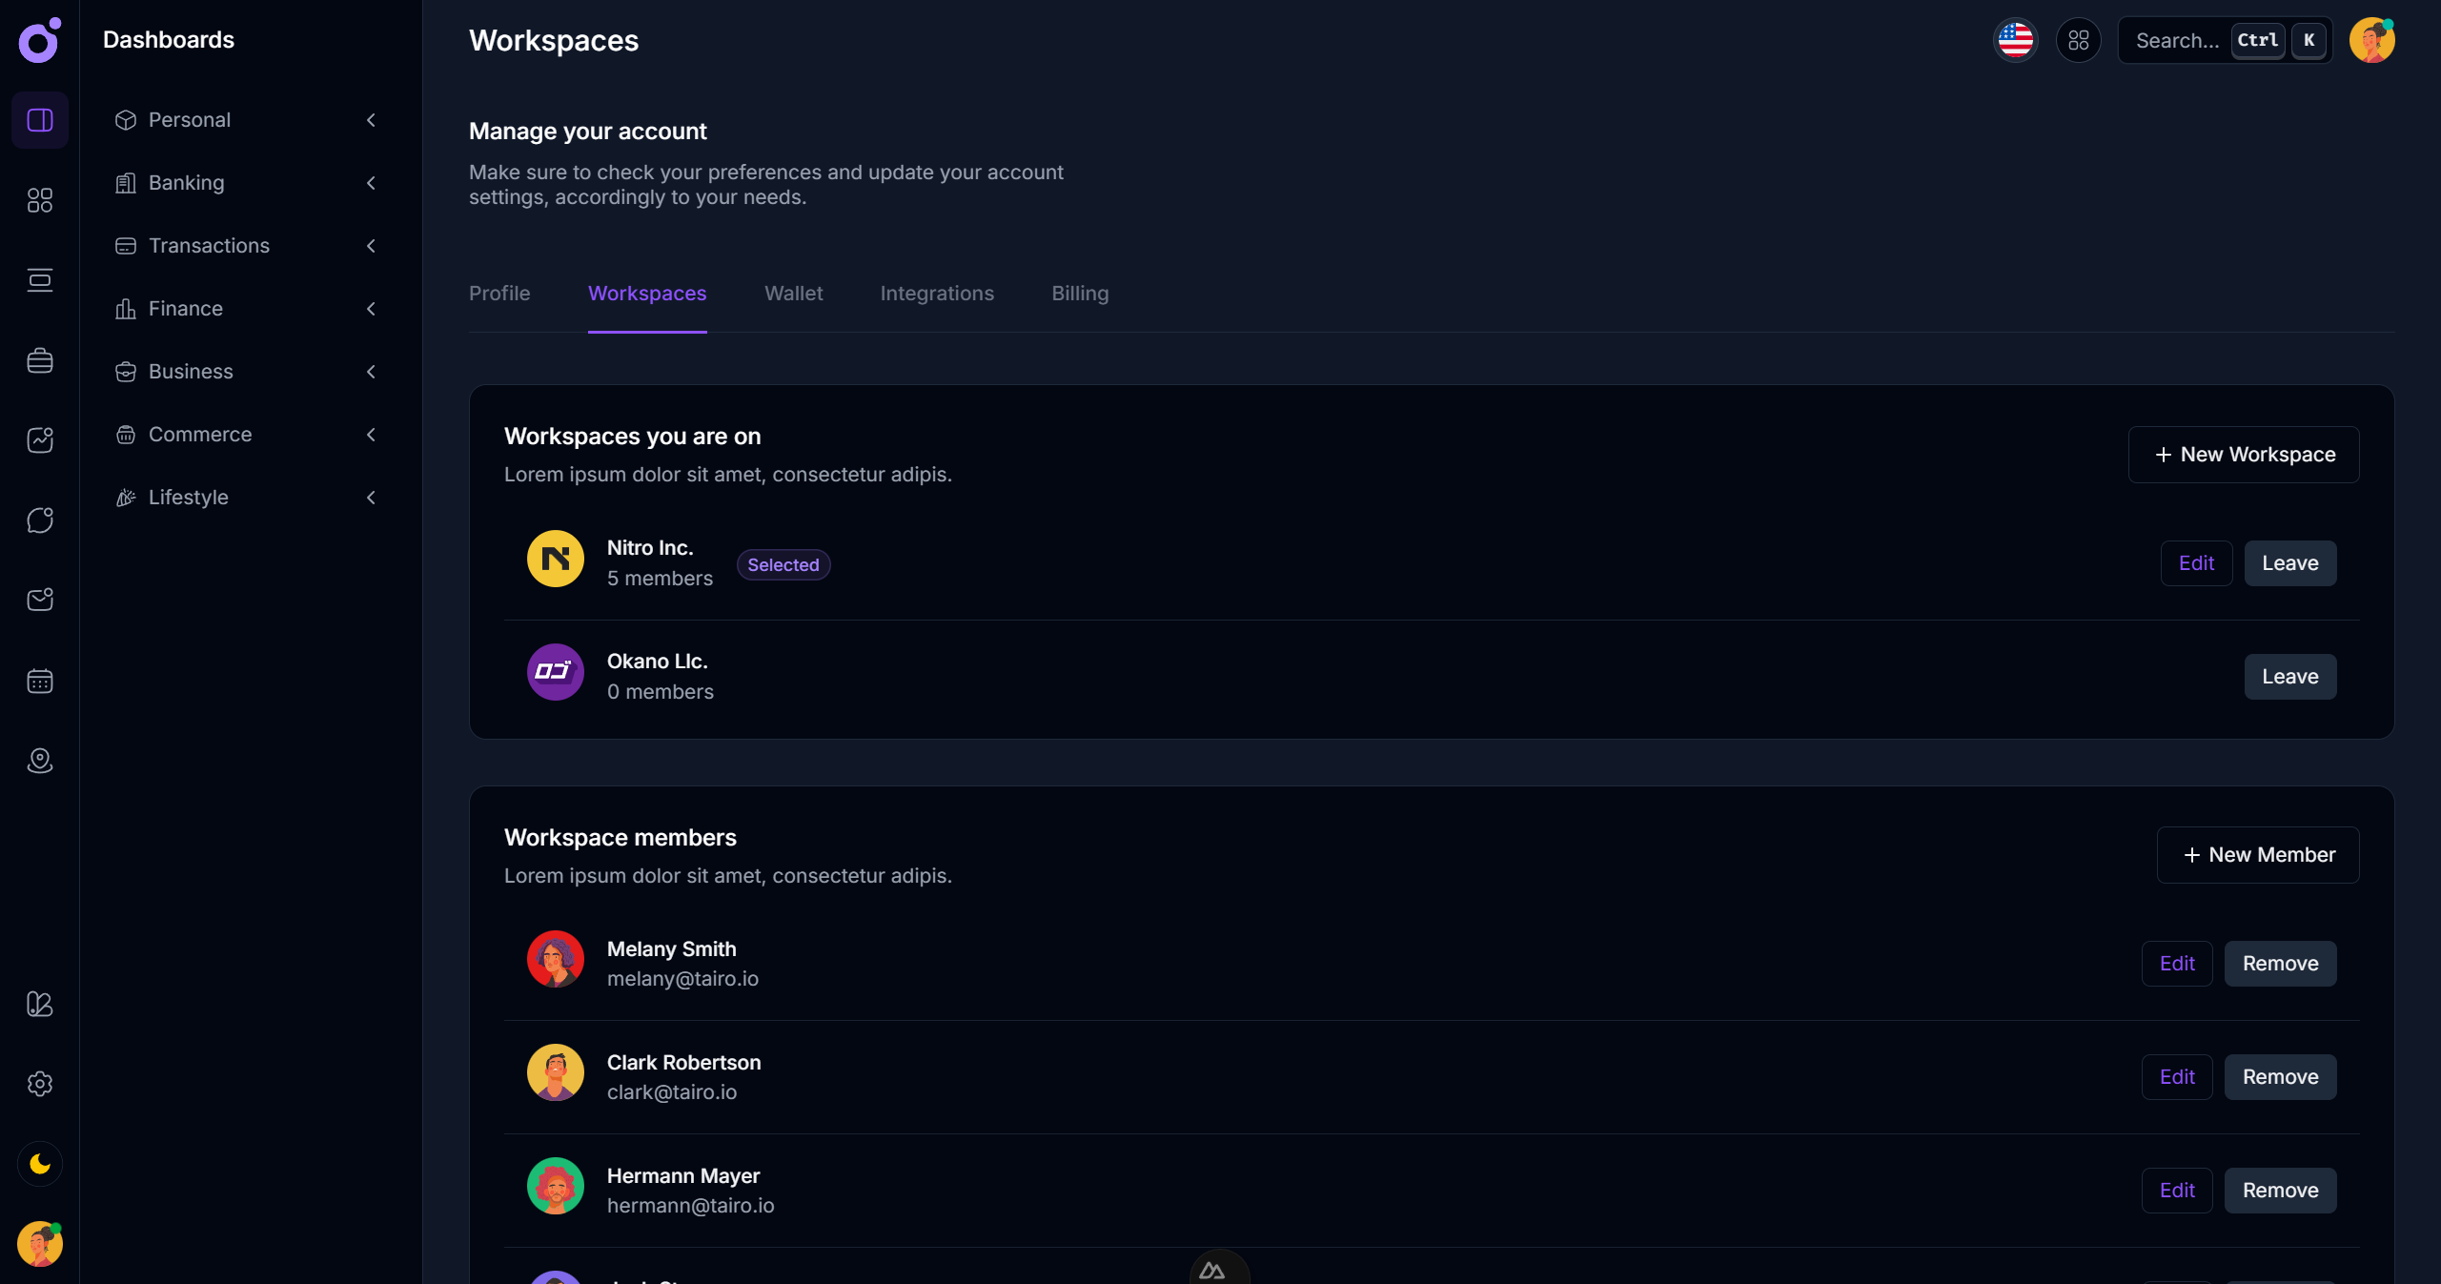Click the mail icon in the left sidebar
Image resolution: width=2441 pixels, height=1284 pixels.
pyautogui.click(x=39, y=600)
